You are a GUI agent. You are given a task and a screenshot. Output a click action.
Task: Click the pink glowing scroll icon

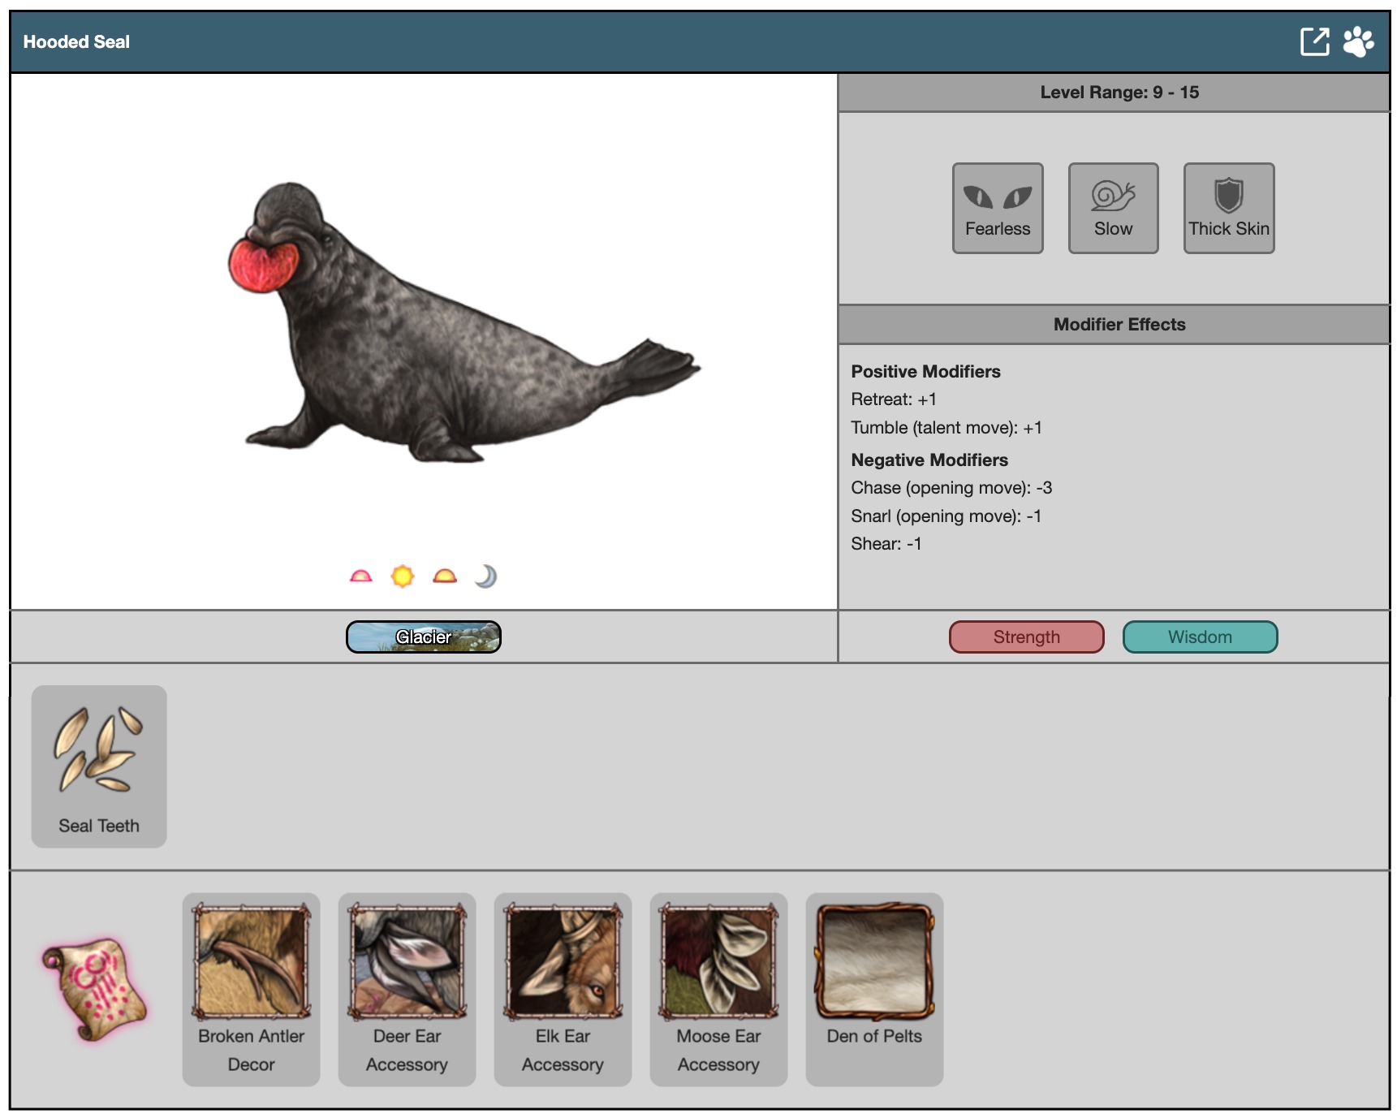[x=95, y=989]
